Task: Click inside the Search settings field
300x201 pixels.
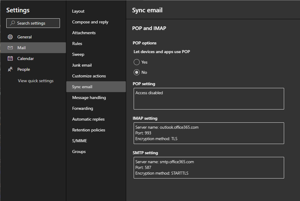Action: (36, 23)
